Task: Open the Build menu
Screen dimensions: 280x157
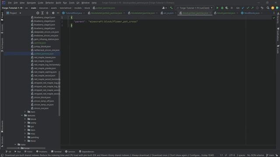Action: 58,3
